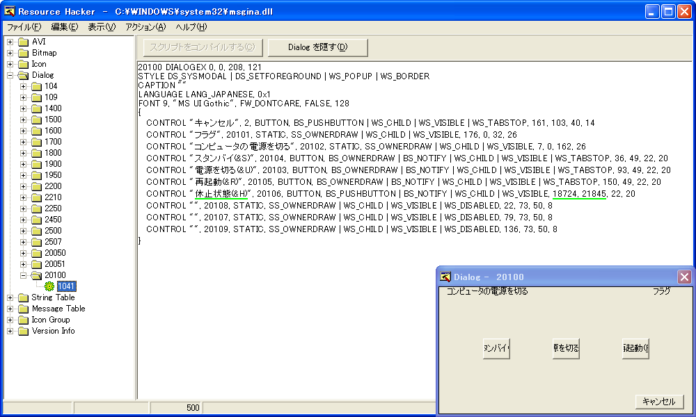The width and height of the screenshot is (696, 417).
Task: Click the folder icon for dialog 1800
Action: pyautogui.click(x=37, y=153)
